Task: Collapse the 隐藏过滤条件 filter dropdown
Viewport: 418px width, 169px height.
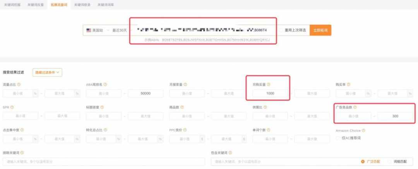Action: coord(47,72)
